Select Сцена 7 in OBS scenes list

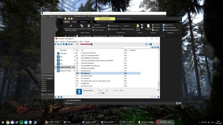[x=47, y=91]
